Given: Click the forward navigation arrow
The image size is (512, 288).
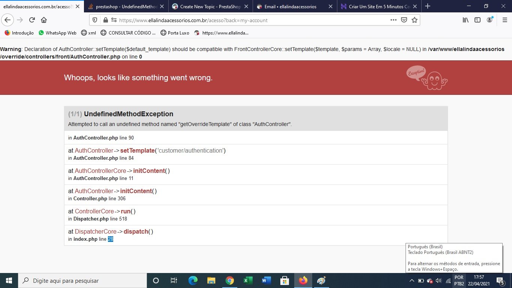Looking at the screenshot, I should point(20,20).
